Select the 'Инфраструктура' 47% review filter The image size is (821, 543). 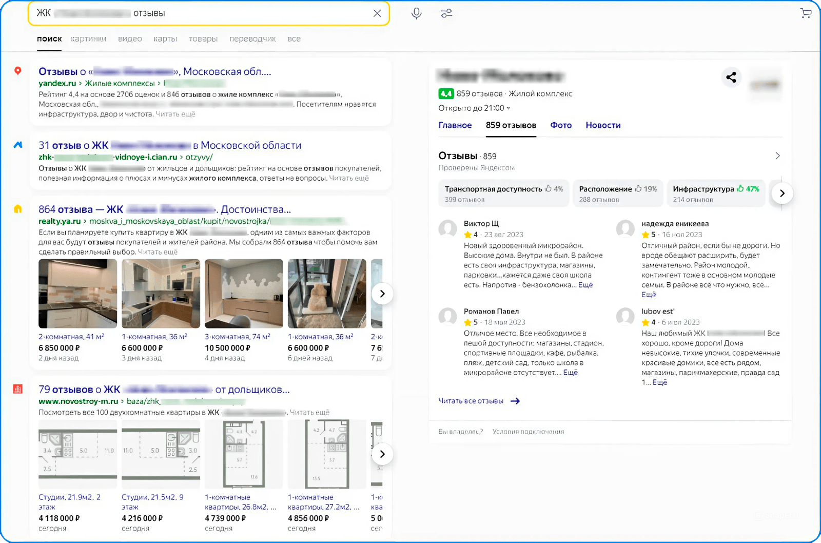tap(716, 193)
